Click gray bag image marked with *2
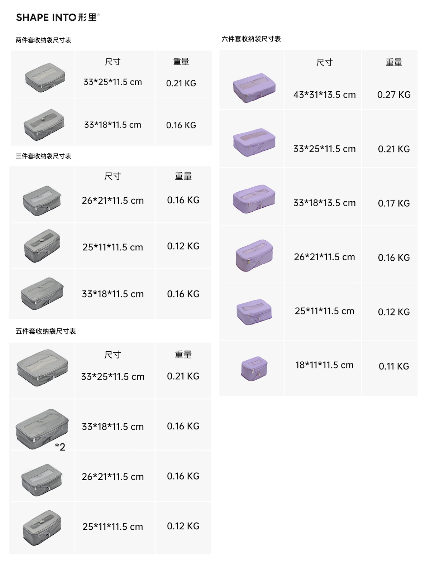Screen dimensions: 430x573 pyautogui.click(x=42, y=429)
